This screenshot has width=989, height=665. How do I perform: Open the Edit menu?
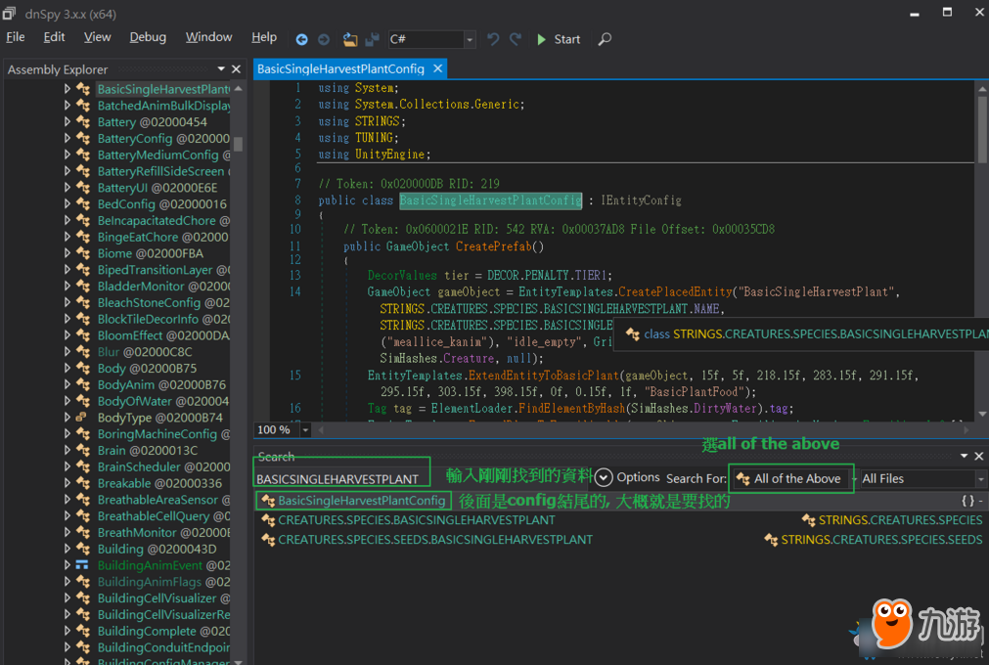pyautogui.click(x=54, y=37)
